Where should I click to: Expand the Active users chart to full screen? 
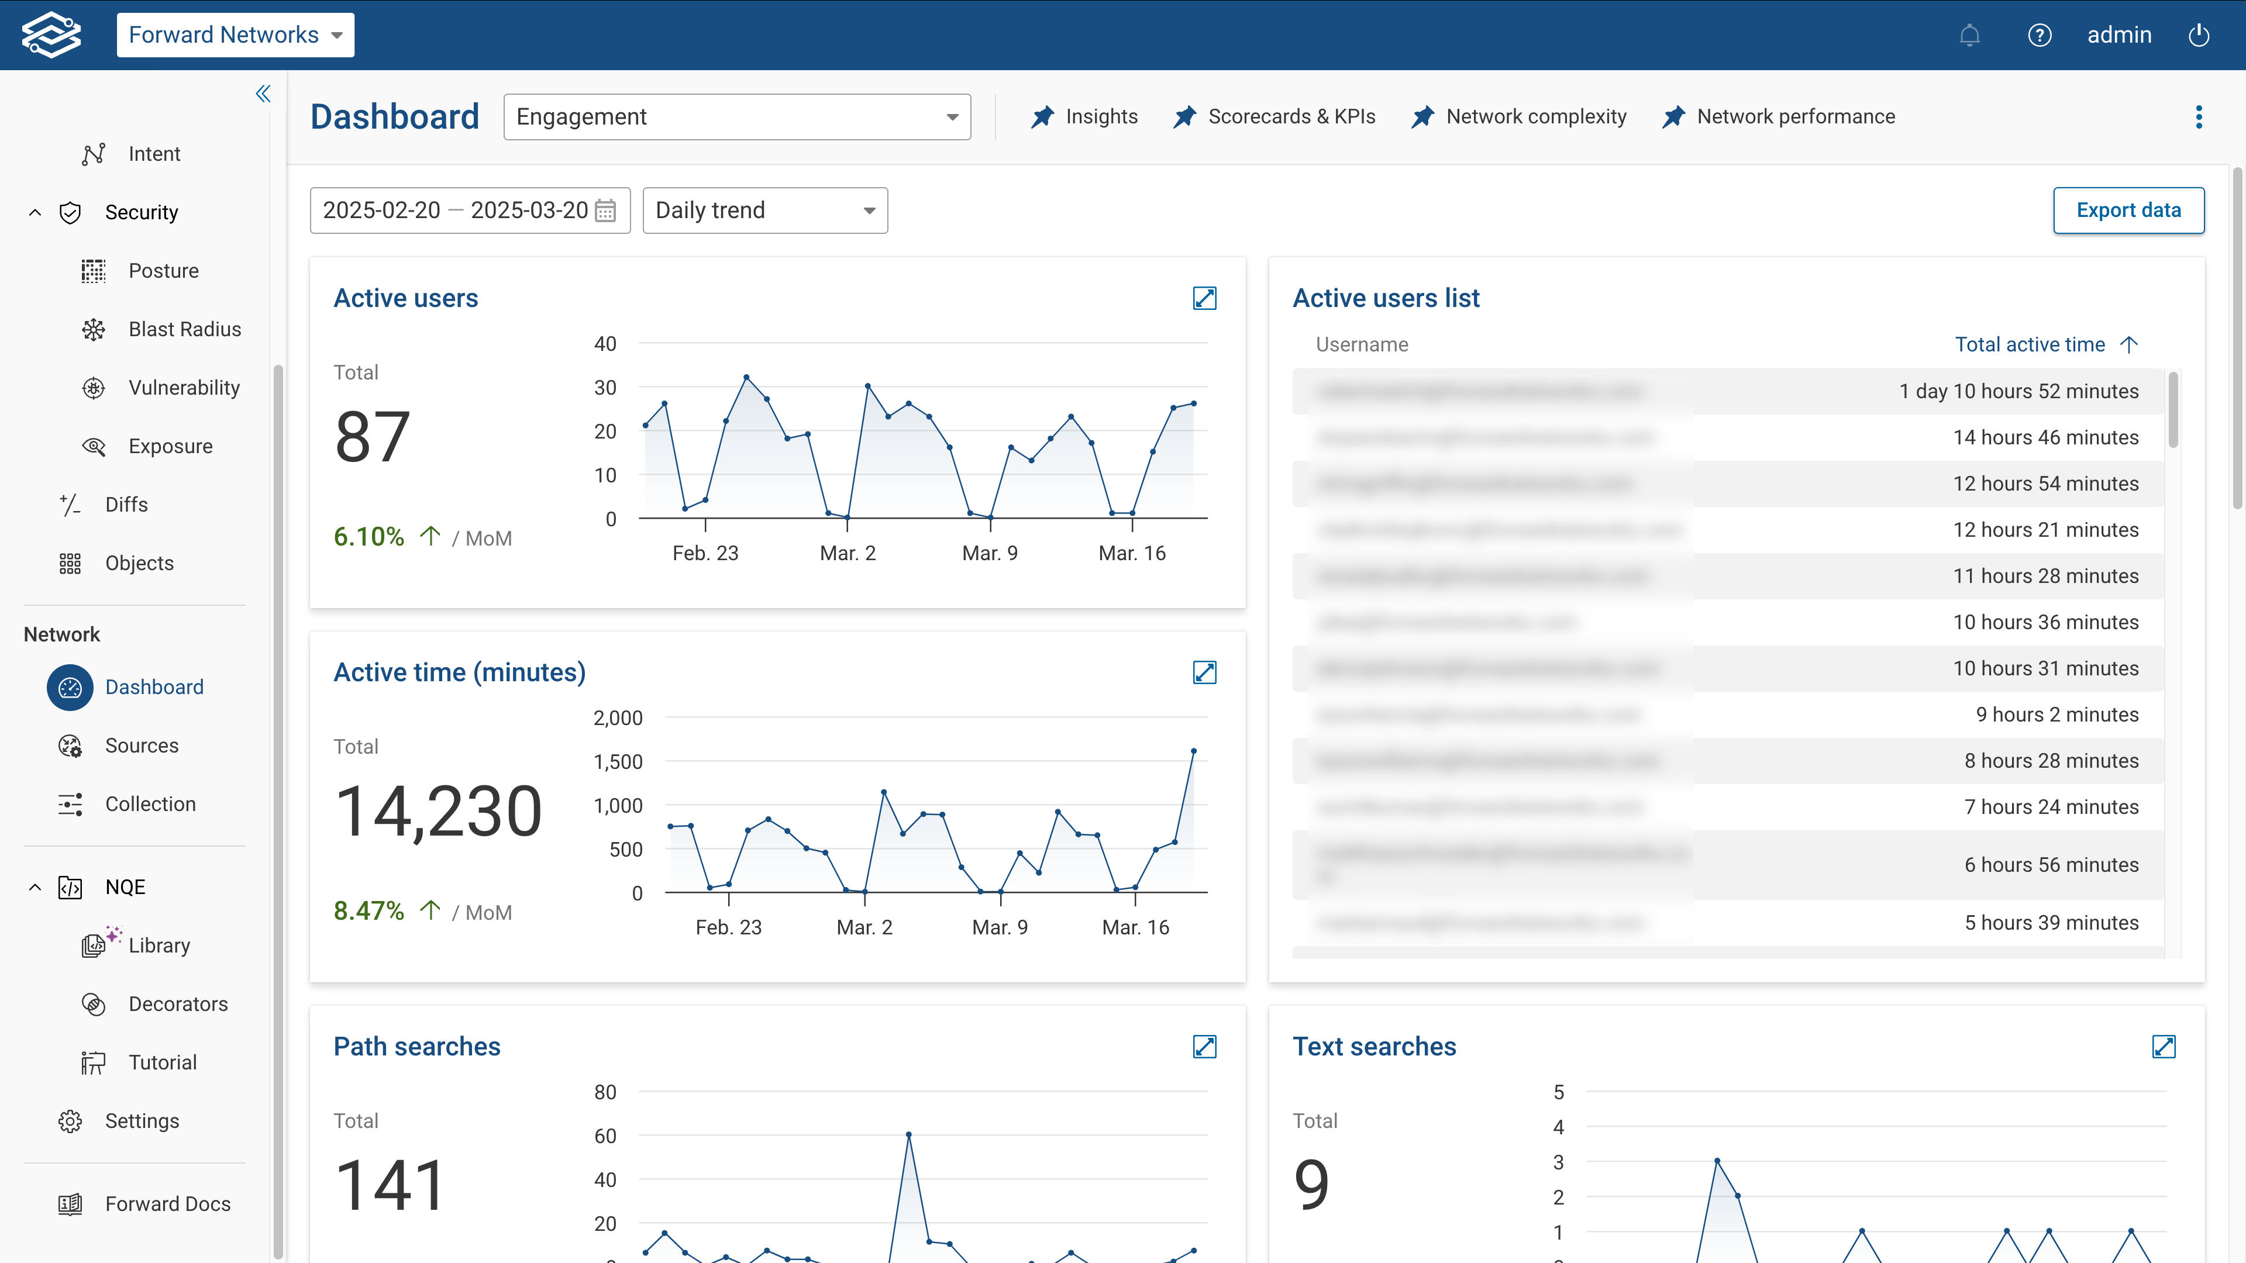[x=1205, y=298]
